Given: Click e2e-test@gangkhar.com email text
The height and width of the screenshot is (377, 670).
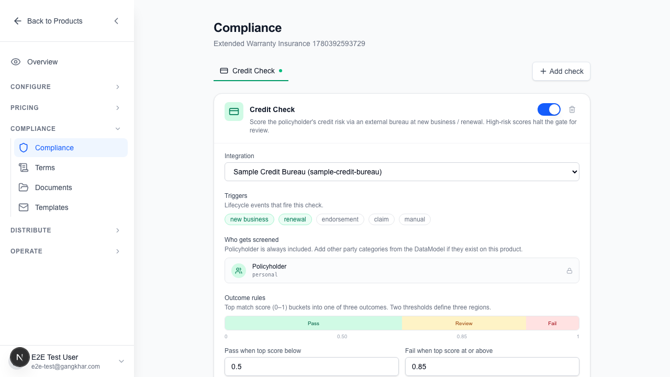Looking at the screenshot, I should (x=65, y=367).
